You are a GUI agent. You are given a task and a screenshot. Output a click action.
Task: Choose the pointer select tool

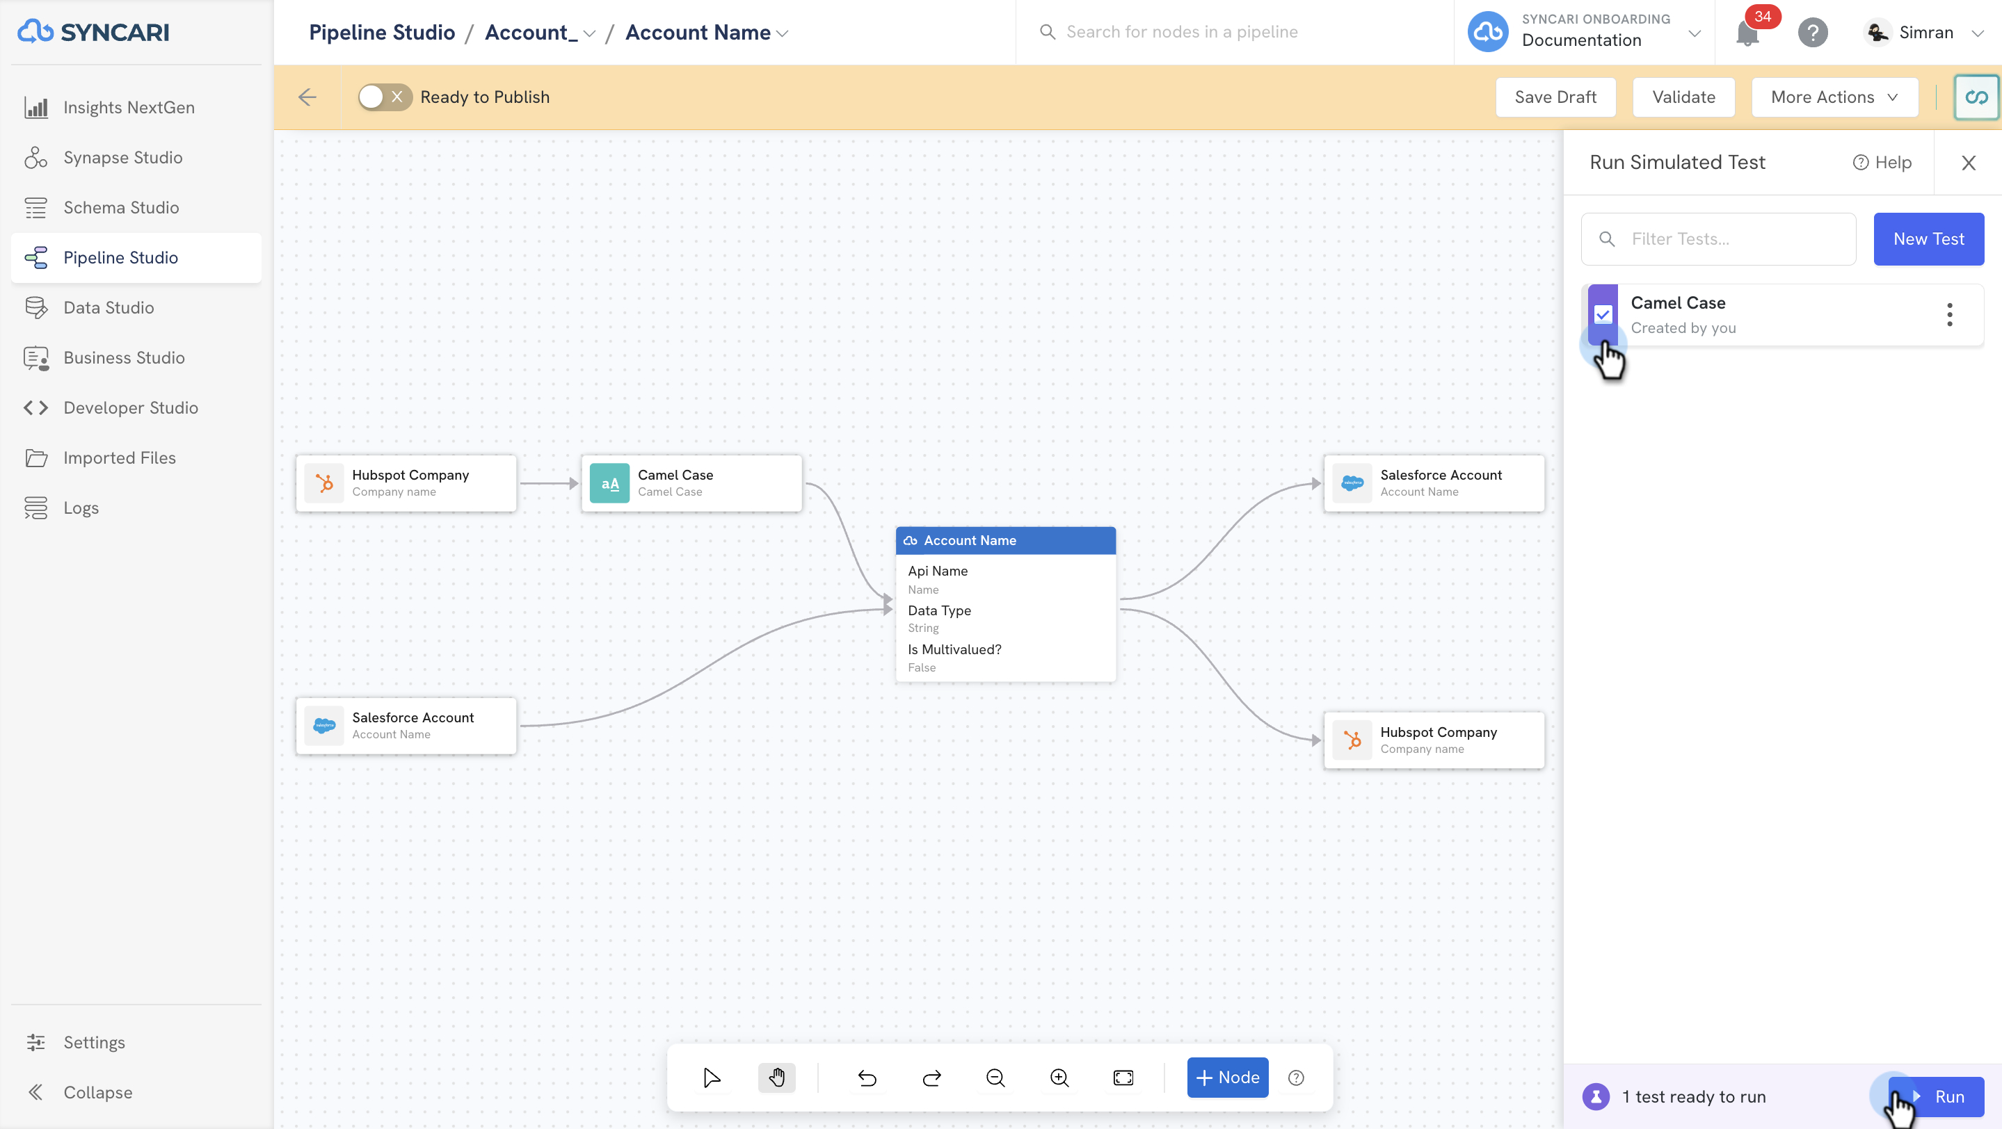tap(711, 1078)
